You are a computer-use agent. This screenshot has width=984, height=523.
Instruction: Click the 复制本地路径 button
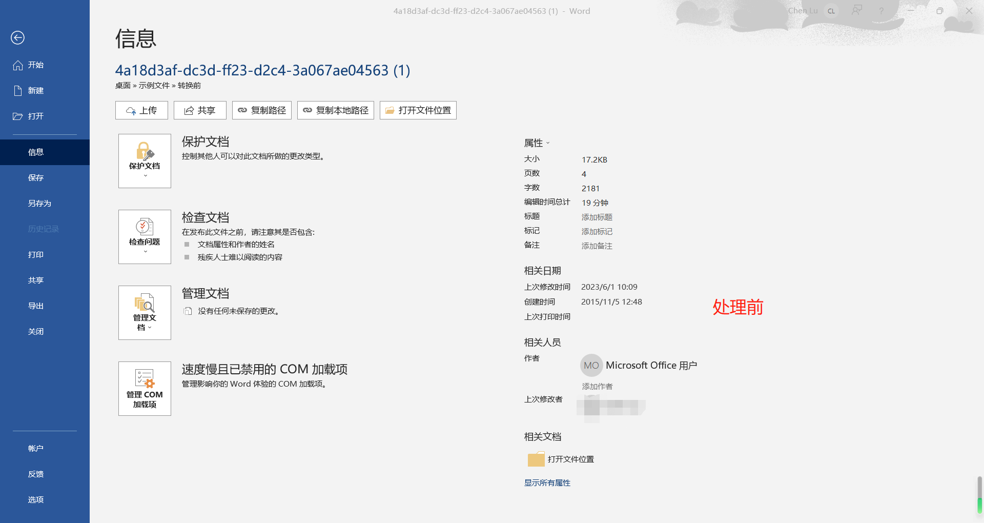point(335,110)
